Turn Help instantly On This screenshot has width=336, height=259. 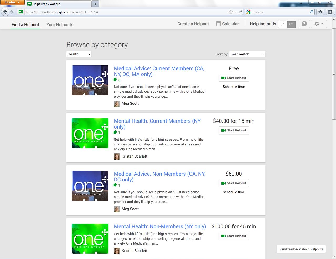pos(282,24)
